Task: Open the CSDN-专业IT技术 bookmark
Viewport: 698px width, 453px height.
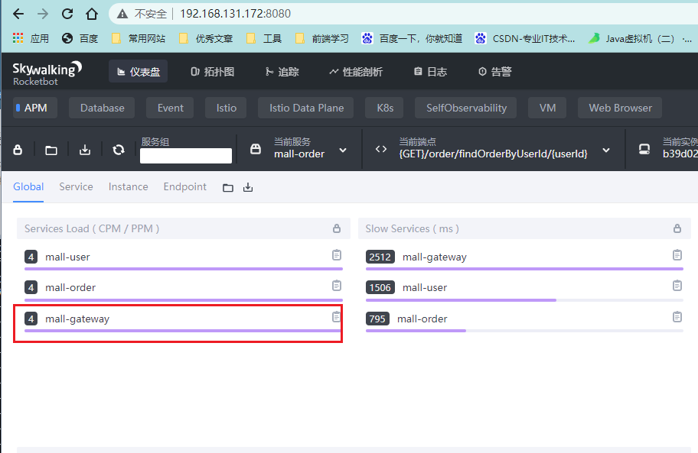Action: point(525,39)
